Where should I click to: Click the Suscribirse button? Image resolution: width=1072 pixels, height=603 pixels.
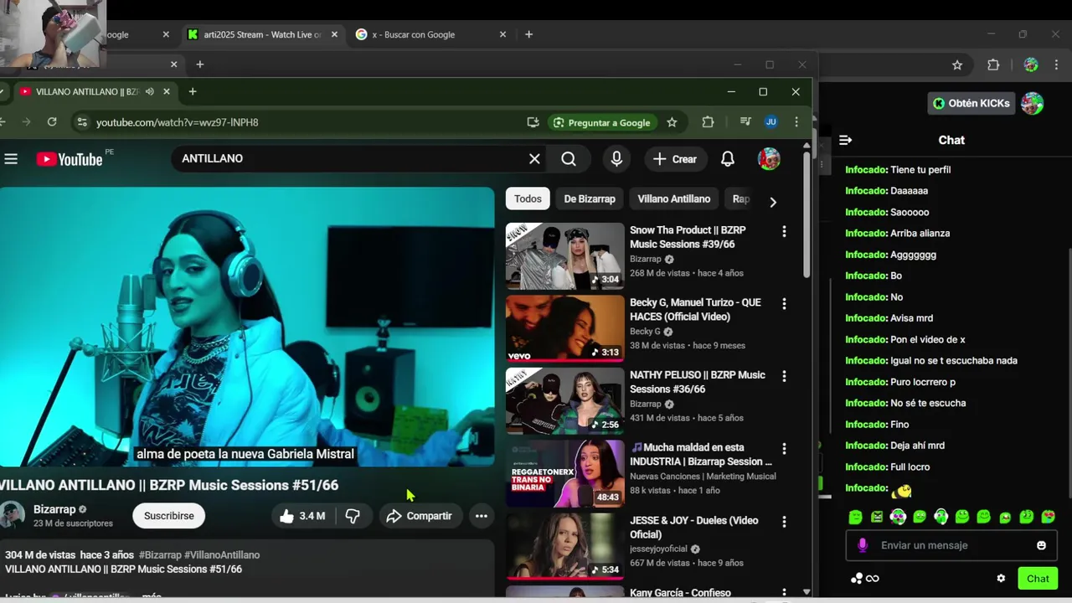click(169, 516)
